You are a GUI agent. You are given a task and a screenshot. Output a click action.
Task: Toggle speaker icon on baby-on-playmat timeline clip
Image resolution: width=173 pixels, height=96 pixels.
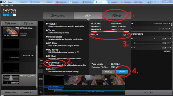[x=83, y=84]
